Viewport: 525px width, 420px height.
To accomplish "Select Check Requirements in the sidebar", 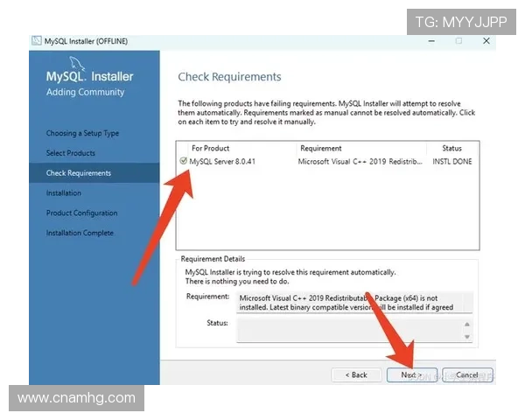I will point(79,173).
